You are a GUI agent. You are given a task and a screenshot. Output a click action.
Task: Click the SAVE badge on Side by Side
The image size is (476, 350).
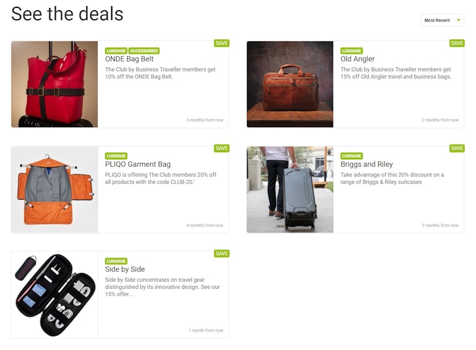point(222,253)
